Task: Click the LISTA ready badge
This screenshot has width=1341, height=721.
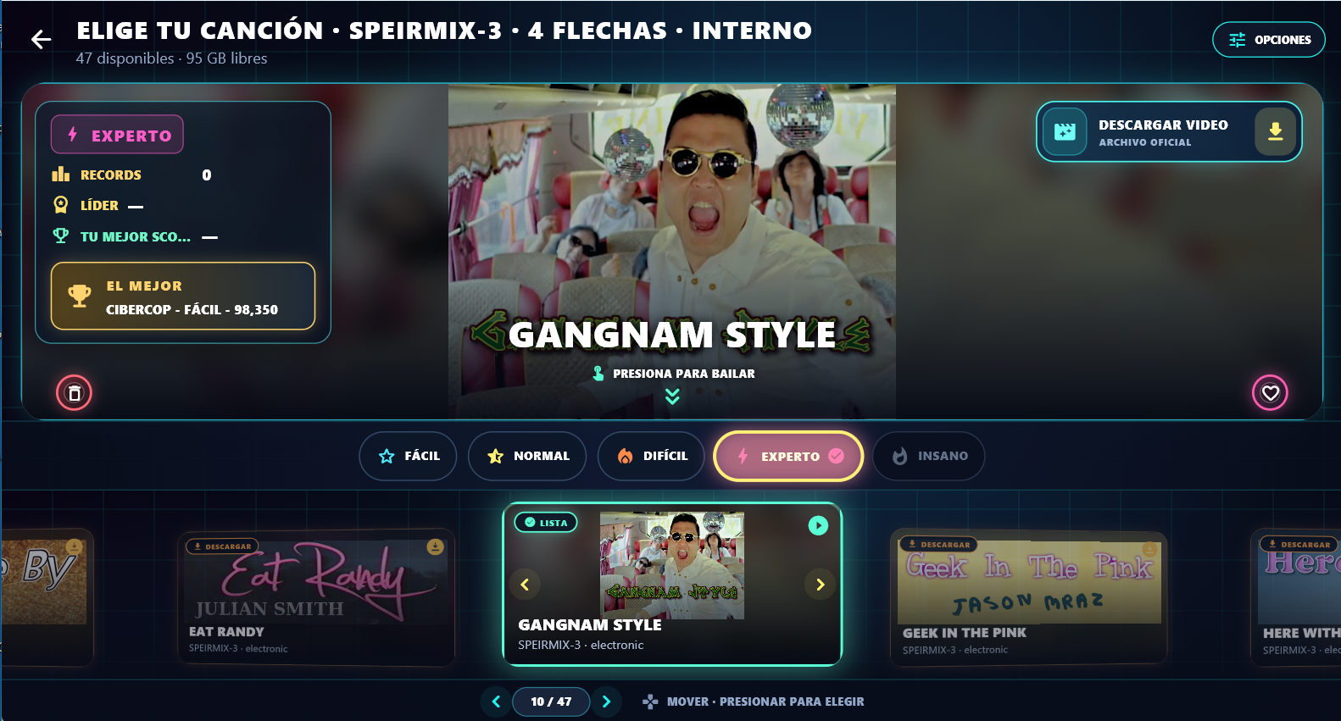Action: 546,523
